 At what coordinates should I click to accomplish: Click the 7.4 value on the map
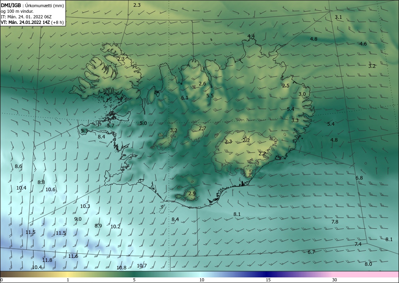[x=358, y=244]
